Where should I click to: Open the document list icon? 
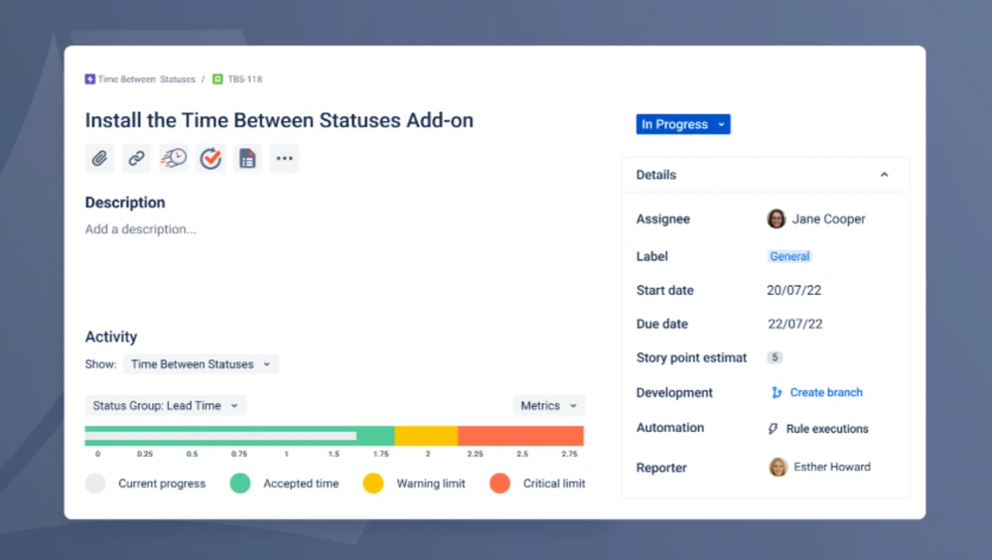[247, 158]
